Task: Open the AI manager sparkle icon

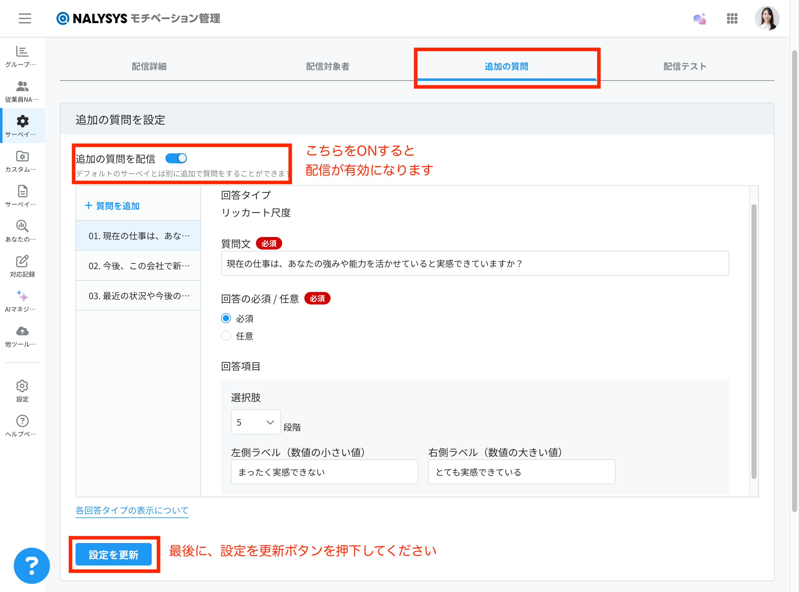Action: tap(22, 296)
